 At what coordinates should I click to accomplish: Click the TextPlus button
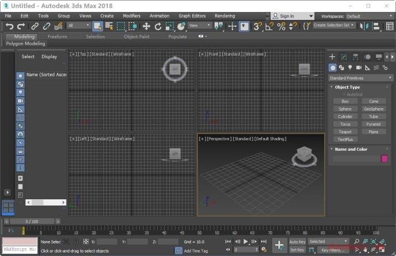point(345,139)
